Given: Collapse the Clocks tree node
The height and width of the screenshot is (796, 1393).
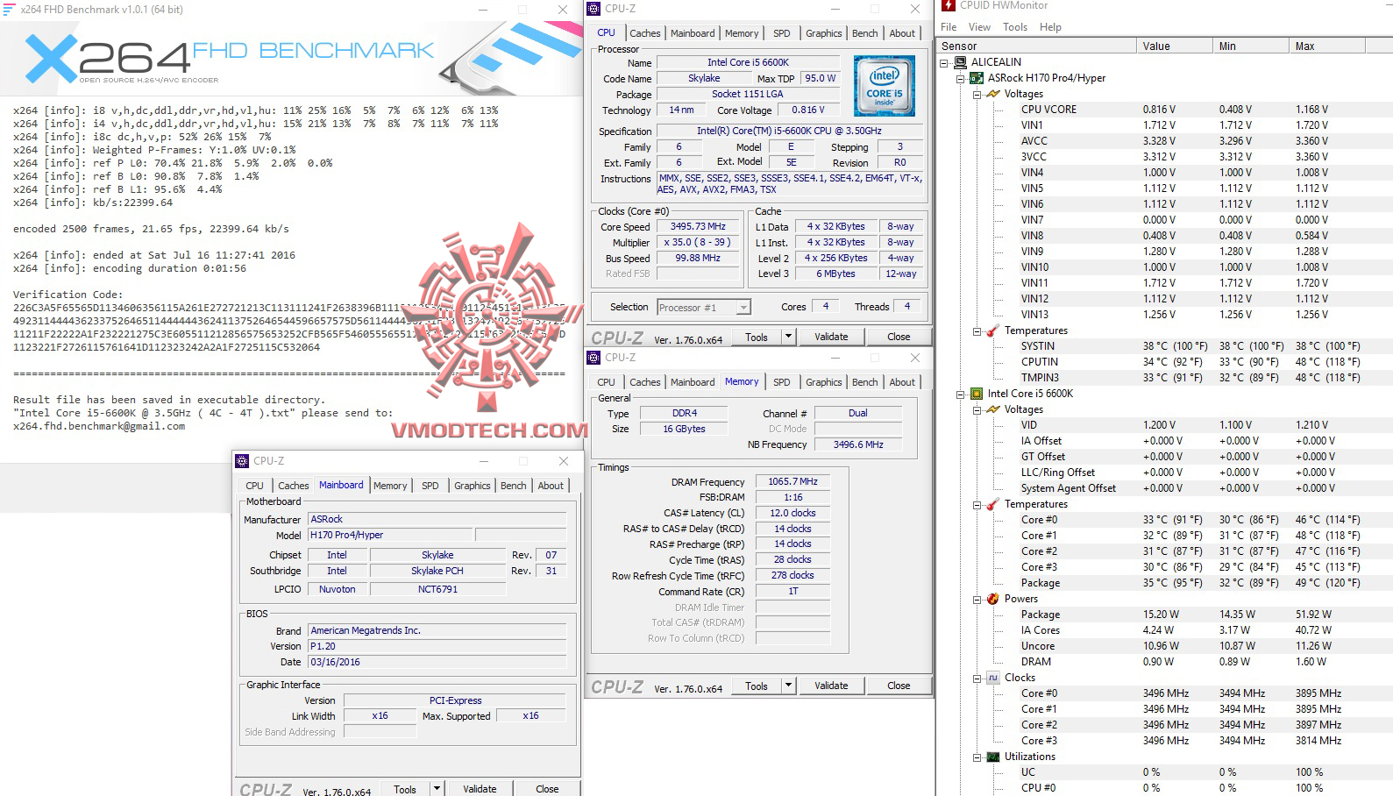Looking at the screenshot, I should pyautogui.click(x=977, y=679).
